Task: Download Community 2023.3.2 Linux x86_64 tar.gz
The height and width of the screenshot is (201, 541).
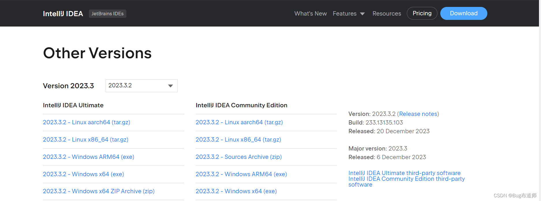Action: [238, 140]
